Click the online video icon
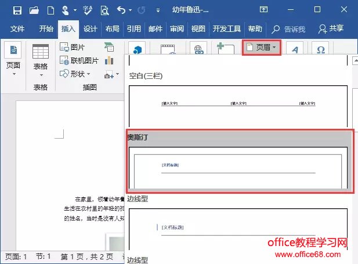This screenshot has height=264, width=358. [x=168, y=49]
